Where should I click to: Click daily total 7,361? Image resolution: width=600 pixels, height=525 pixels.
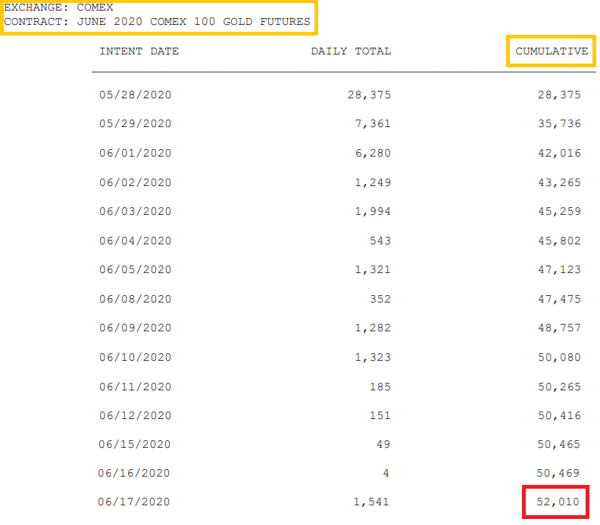[373, 124]
